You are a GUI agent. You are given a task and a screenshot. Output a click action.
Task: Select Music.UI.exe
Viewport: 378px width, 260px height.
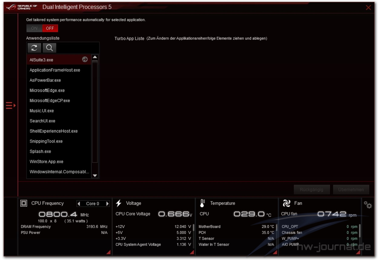pos(59,110)
